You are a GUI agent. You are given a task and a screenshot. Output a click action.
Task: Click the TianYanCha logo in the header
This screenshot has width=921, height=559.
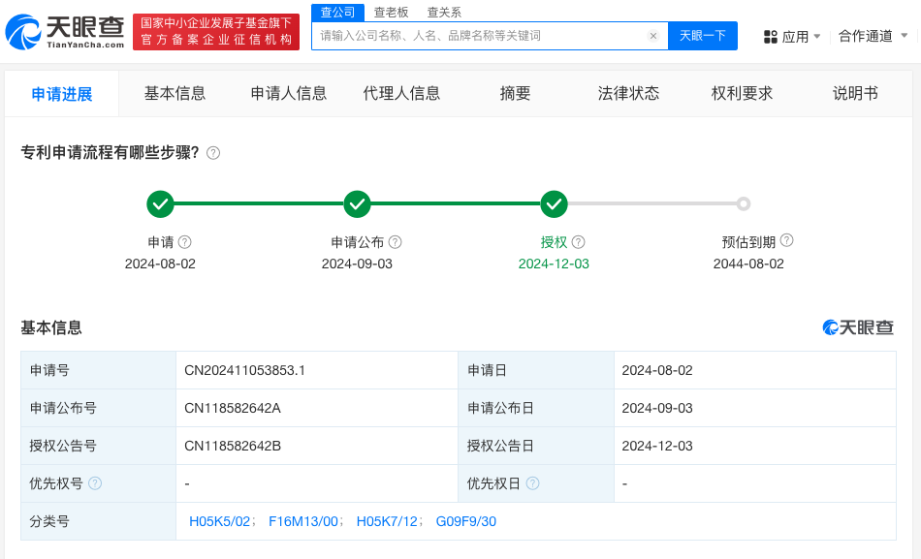pyautogui.click(x=64, y=32)
